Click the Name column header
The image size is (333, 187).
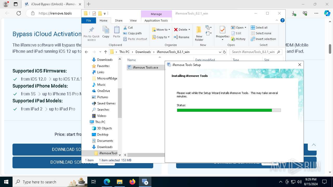(x=132, y=60)
